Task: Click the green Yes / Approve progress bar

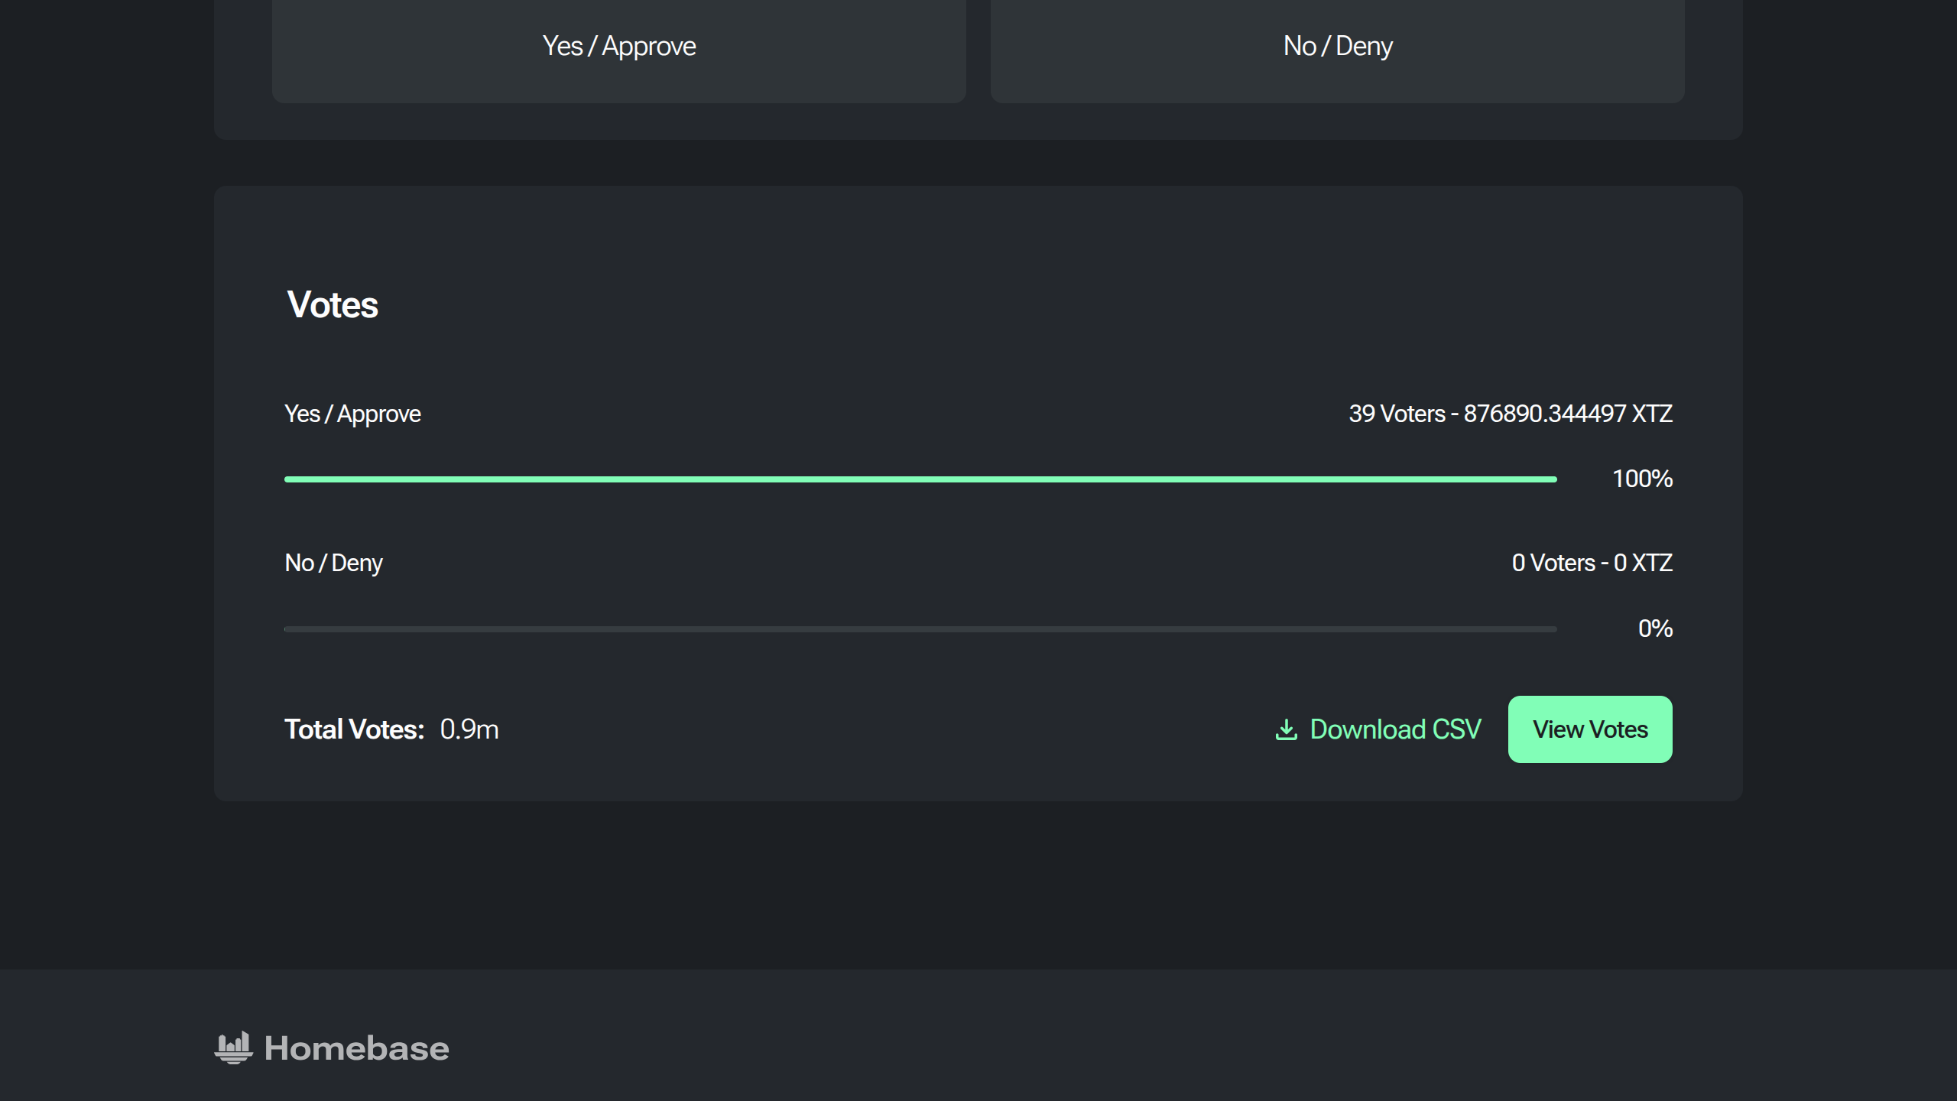Action: (920, 479)
